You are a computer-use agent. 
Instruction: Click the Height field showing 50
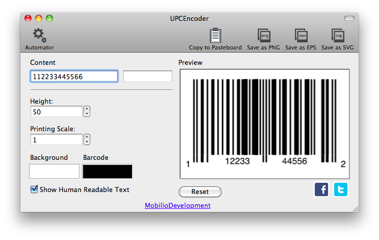click(57, 112)
